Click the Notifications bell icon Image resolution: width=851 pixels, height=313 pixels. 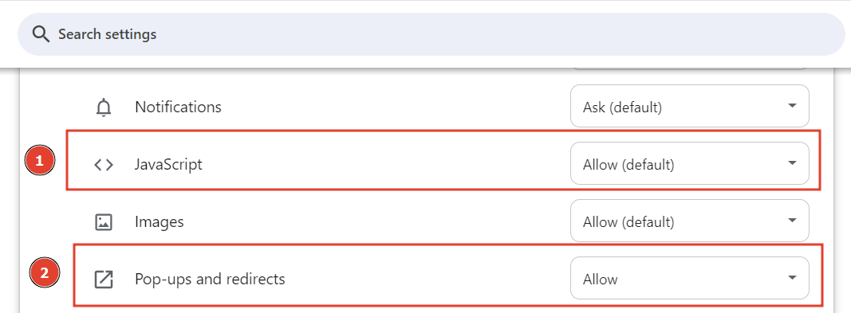coord(103,108)
